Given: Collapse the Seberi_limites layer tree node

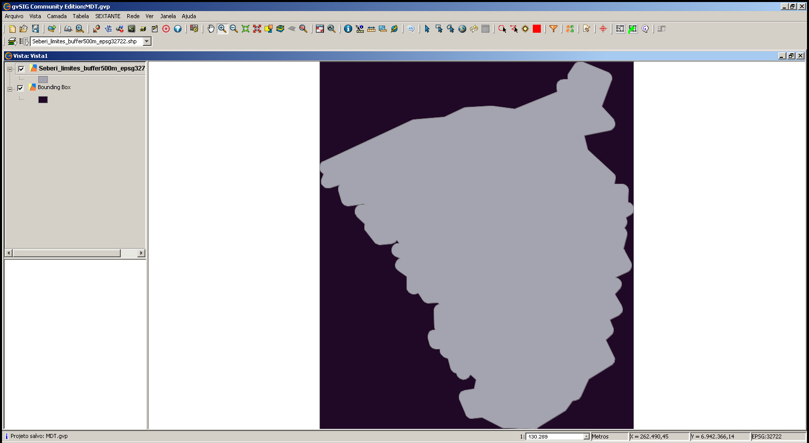Looking at the screenshot, I should (10, 69).
